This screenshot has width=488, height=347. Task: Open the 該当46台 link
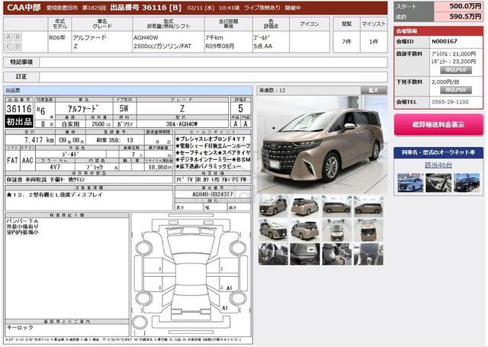(x=438, y=165)
